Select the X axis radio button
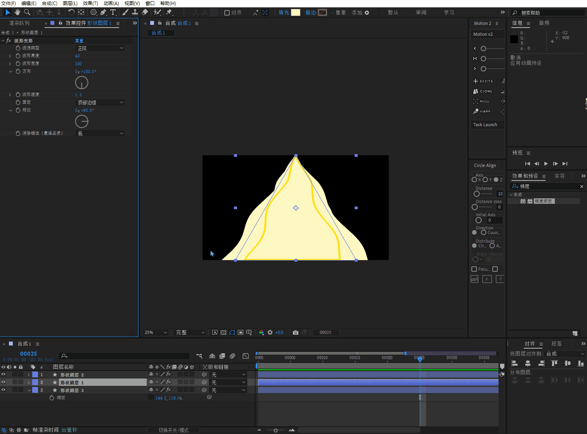This screenshot has width=587, height=434. (x=474, y=180)
